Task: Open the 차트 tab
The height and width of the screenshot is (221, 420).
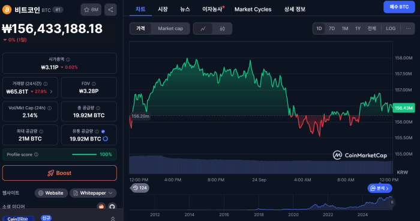Action: pos(140,9)
